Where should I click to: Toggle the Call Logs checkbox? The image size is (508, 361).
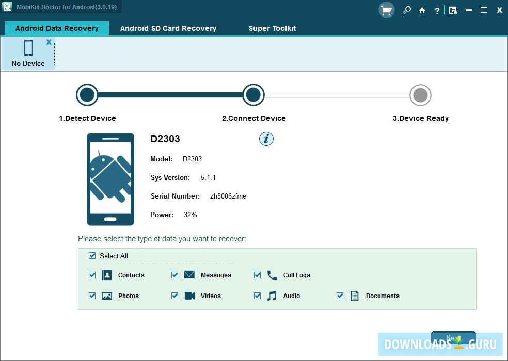(x=257, y=275)
